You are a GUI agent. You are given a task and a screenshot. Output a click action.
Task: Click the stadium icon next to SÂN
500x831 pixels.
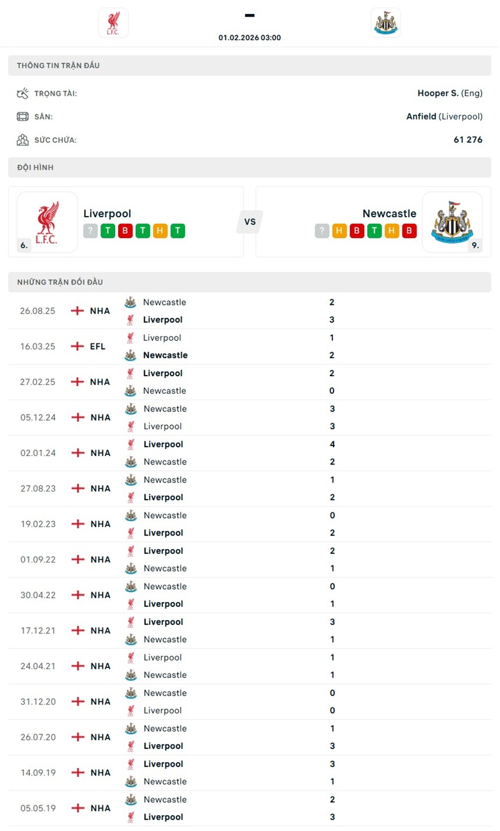coord(22,116)
